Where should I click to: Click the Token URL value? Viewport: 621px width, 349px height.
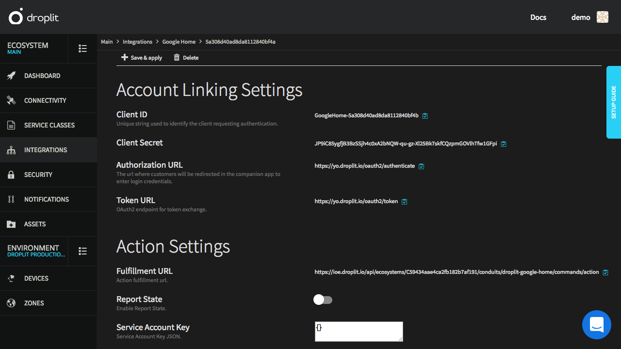coord(356,202)
